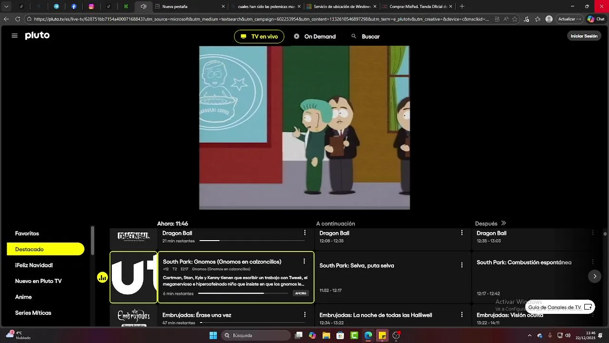Open Buscar search
Image resolution: width=609 pixels, height=343 pixels.
click(365, 37)
